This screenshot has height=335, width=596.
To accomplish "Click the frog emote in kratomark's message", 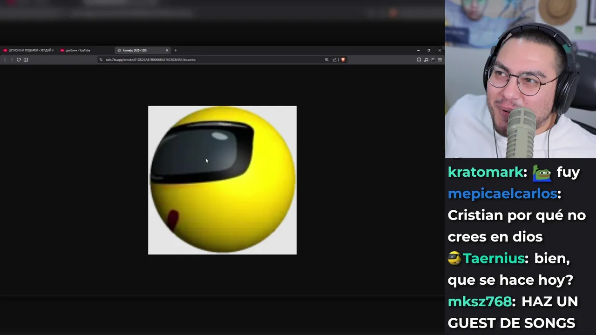I will click(x=542, y=173).
